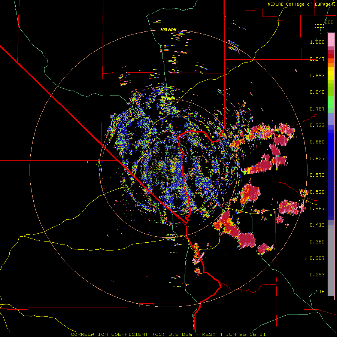Click the [CC] unit label
Screen dimensions: 337x337
320,26
